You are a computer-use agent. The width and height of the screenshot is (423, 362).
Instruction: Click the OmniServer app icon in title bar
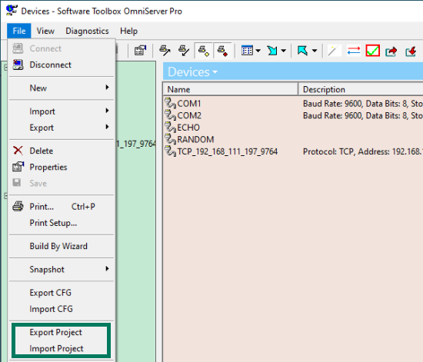[12, 11]
